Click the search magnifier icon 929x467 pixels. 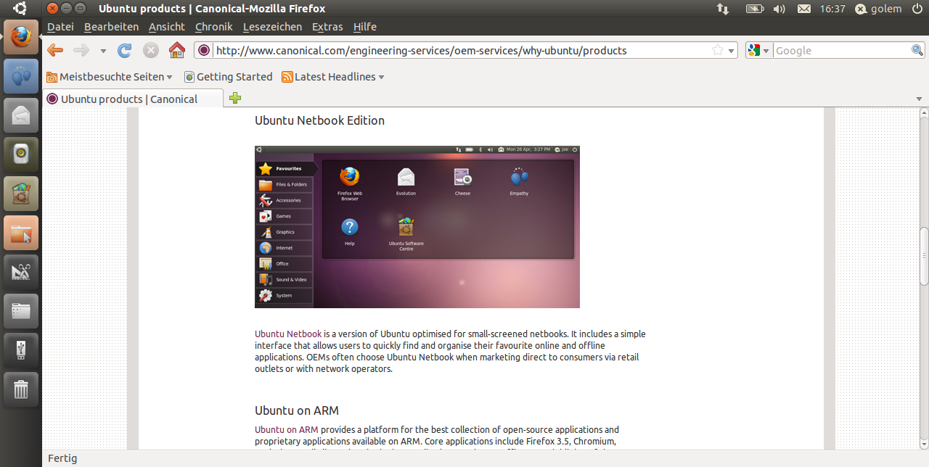point(917,50)
